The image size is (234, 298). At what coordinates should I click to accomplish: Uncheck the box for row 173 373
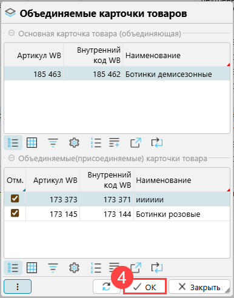pos(15,199)
